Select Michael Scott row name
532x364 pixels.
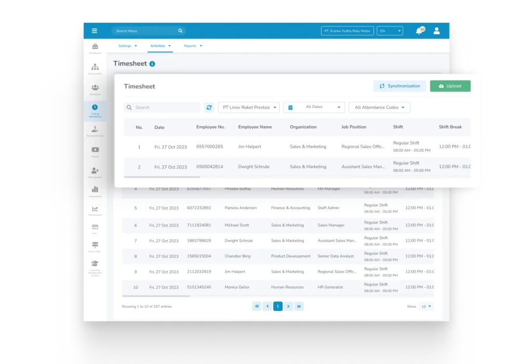[236, 225]
